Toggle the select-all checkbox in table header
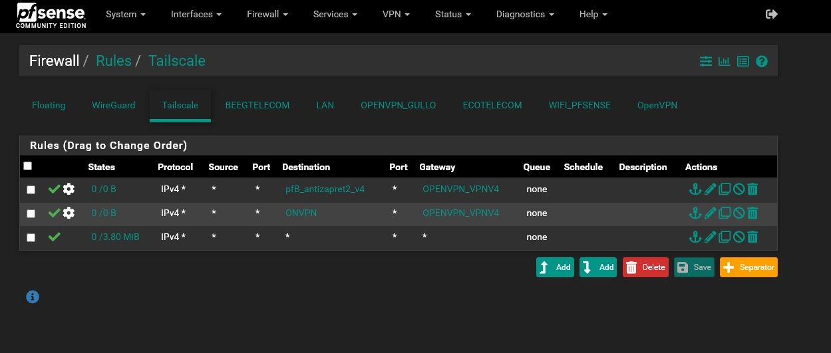Viewport: 831px width, 353px height. [27, 166]
